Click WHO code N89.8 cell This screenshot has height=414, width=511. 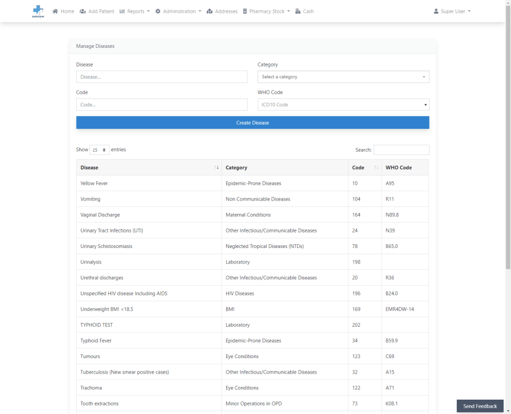405,214
